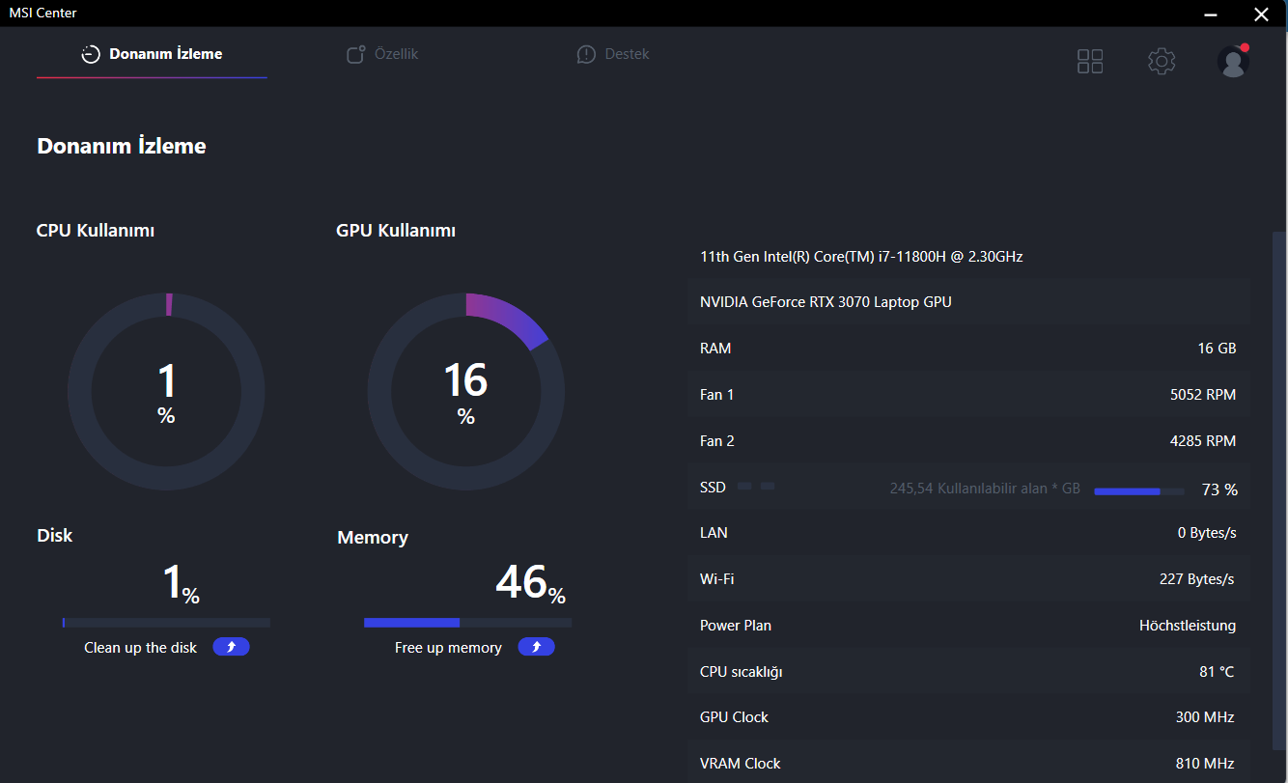The image size is (1288, 783).
Task: Open the apps grid icon
Action: tap(1090, 62)
